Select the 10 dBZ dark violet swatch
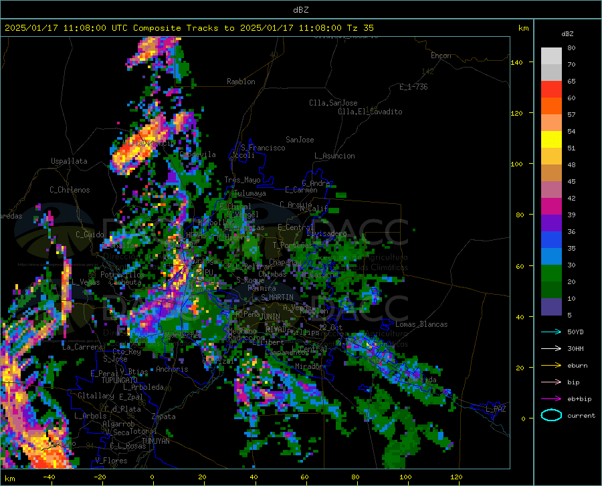The height and width of the screenshot is (486, 602). click(551, 307)
